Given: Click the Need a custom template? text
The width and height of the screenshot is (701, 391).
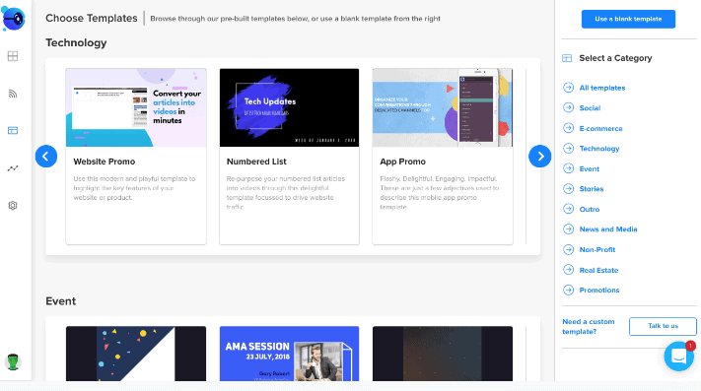Looking at the screenshot, I should (589, 327).
